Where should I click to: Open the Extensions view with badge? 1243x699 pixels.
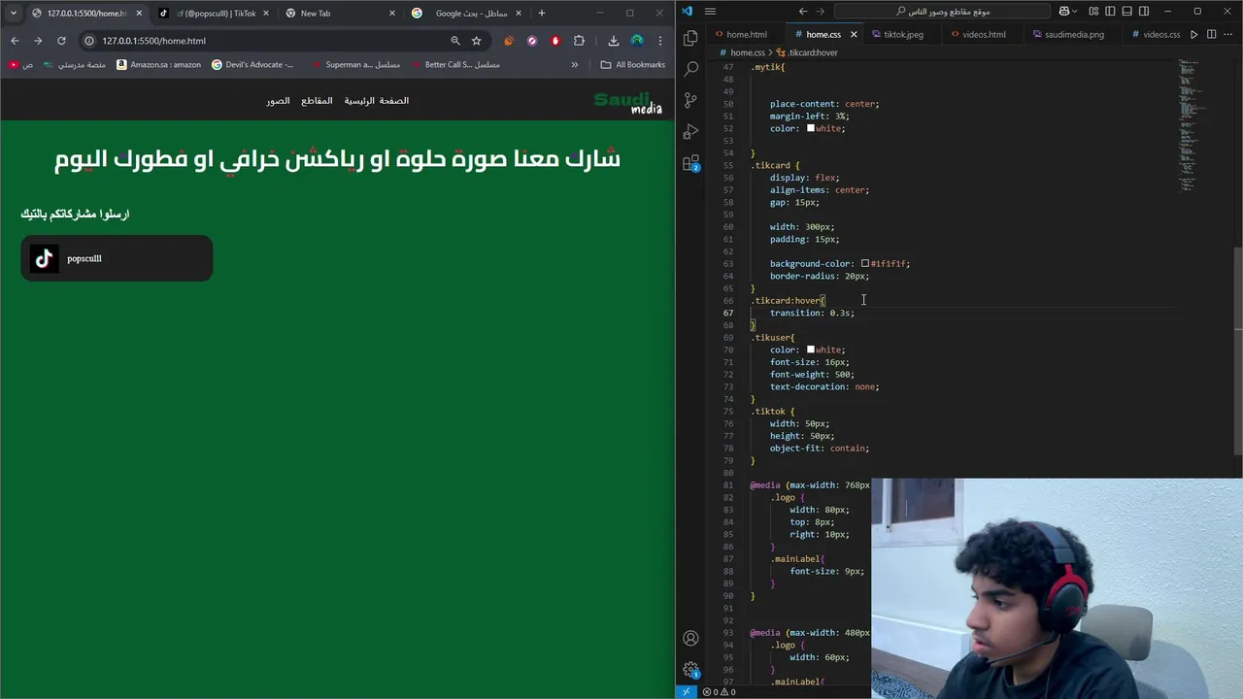coord(690,163)
